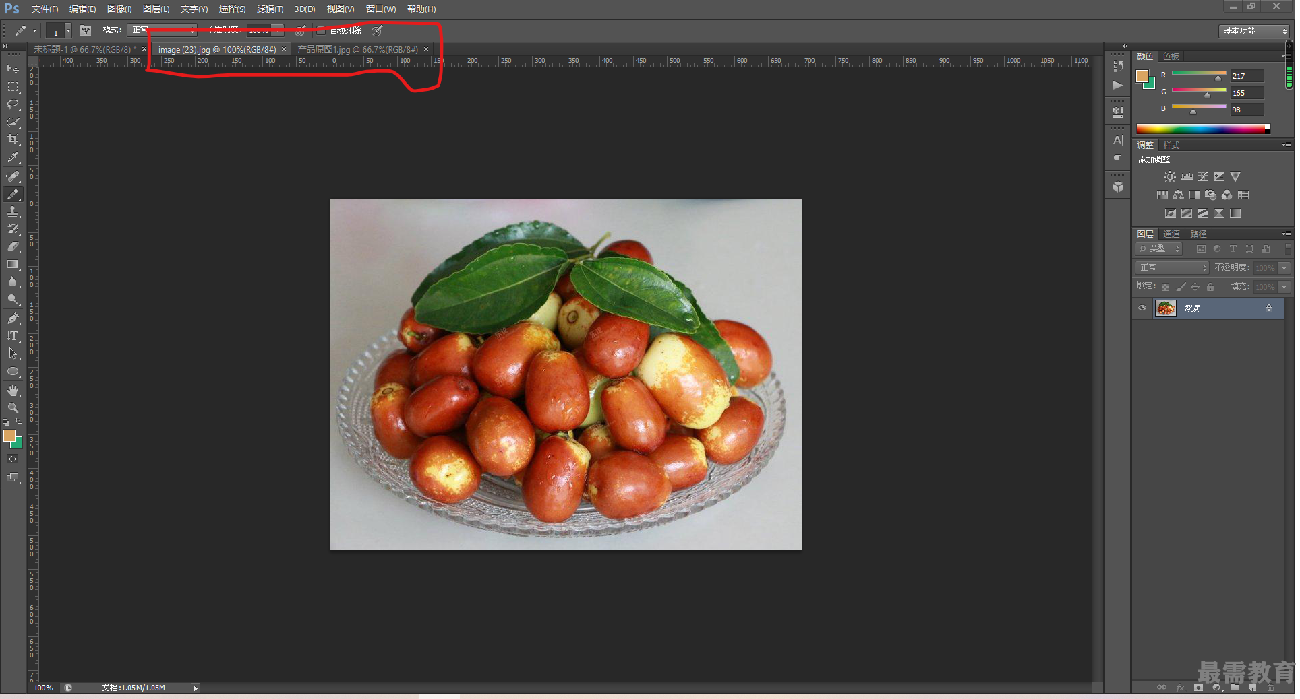Add a Curves adjustment
1300x699 pixels.
pos(1203,177)
